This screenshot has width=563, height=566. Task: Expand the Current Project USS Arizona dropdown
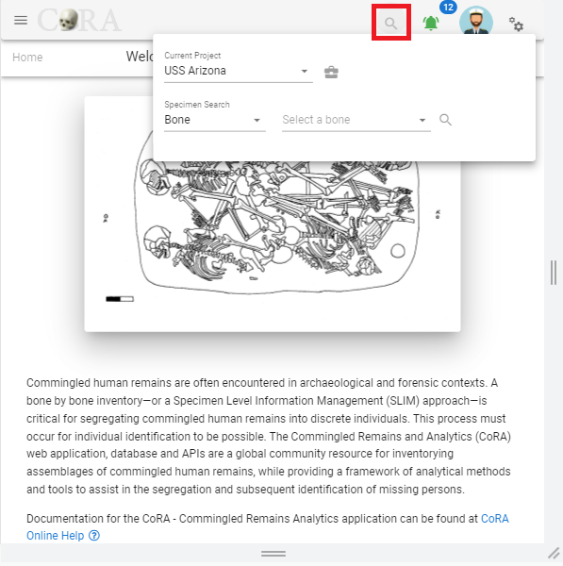239,71
